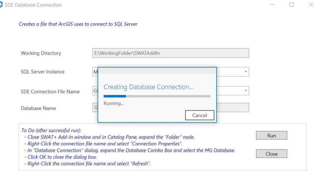Viewport: 320px width, 180px height.
Task: Click the Working Directory path field
Action: pyautogui.click(x=170, y=53)
